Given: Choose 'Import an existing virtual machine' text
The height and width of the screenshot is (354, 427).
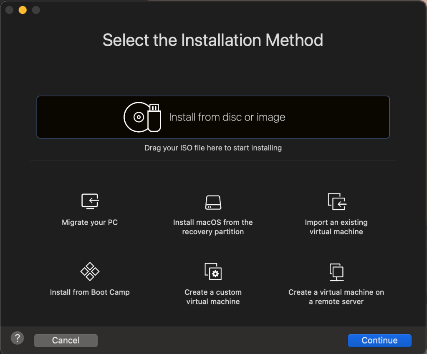Looking at the screenshot, I should tap(336, 227).
